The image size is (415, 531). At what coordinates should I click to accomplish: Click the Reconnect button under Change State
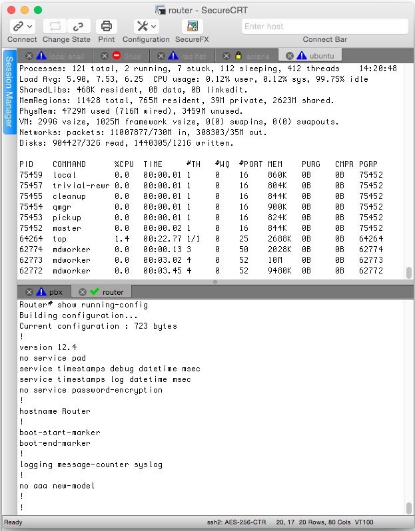coord(55,26)
